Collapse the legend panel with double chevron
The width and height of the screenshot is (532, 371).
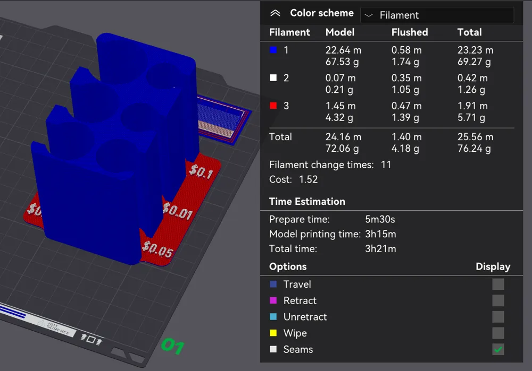[x=275, y=14]
